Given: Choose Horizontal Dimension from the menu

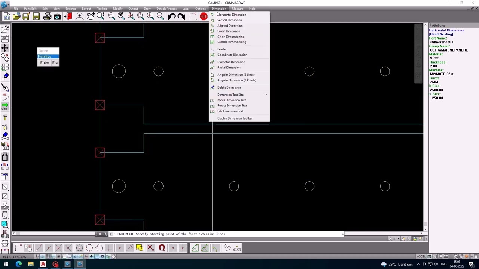Looking at the screenshot, I should click(x=239, y=15).
